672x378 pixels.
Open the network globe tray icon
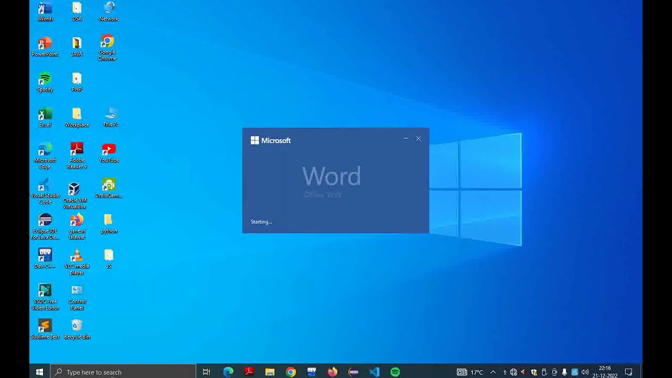coord(513,372)
